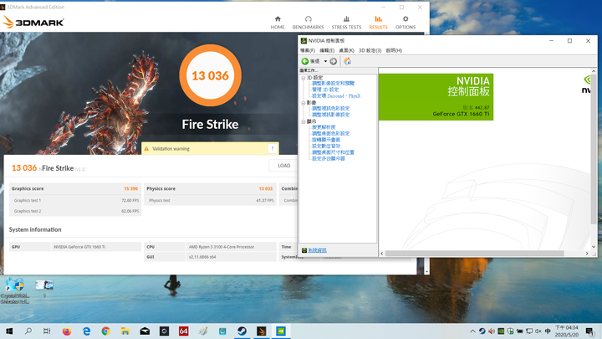Screen dimensions: 602x339
Task: Switch to the RESULTS tab in 3DMark
Action: tap(378, 23)
